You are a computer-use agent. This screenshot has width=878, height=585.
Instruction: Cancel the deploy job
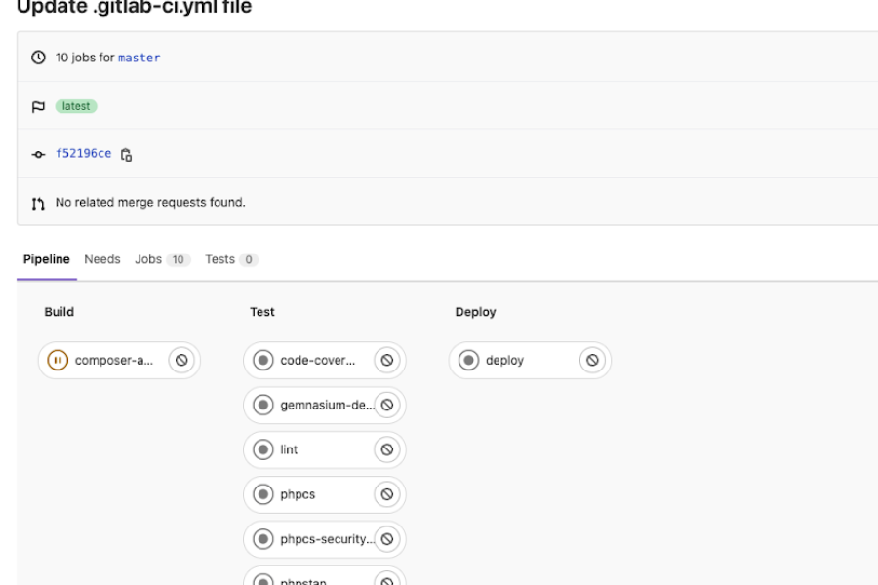point(591,361)
